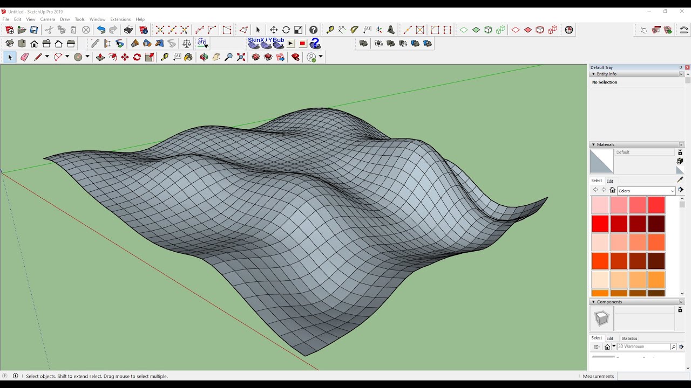Open the Edit menu
This screenshot has height=388, width=691.
click(18, 19)
